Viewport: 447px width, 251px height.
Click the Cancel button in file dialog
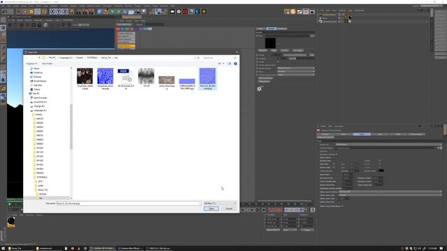click(x=229, y=208)
